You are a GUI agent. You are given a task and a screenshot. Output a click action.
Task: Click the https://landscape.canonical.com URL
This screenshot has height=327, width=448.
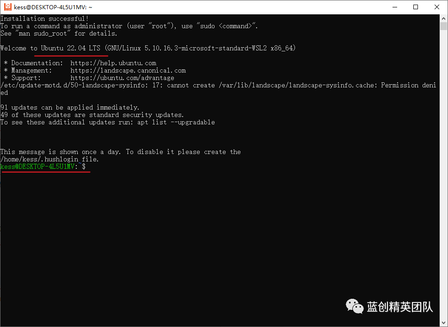tap(128, 70)
